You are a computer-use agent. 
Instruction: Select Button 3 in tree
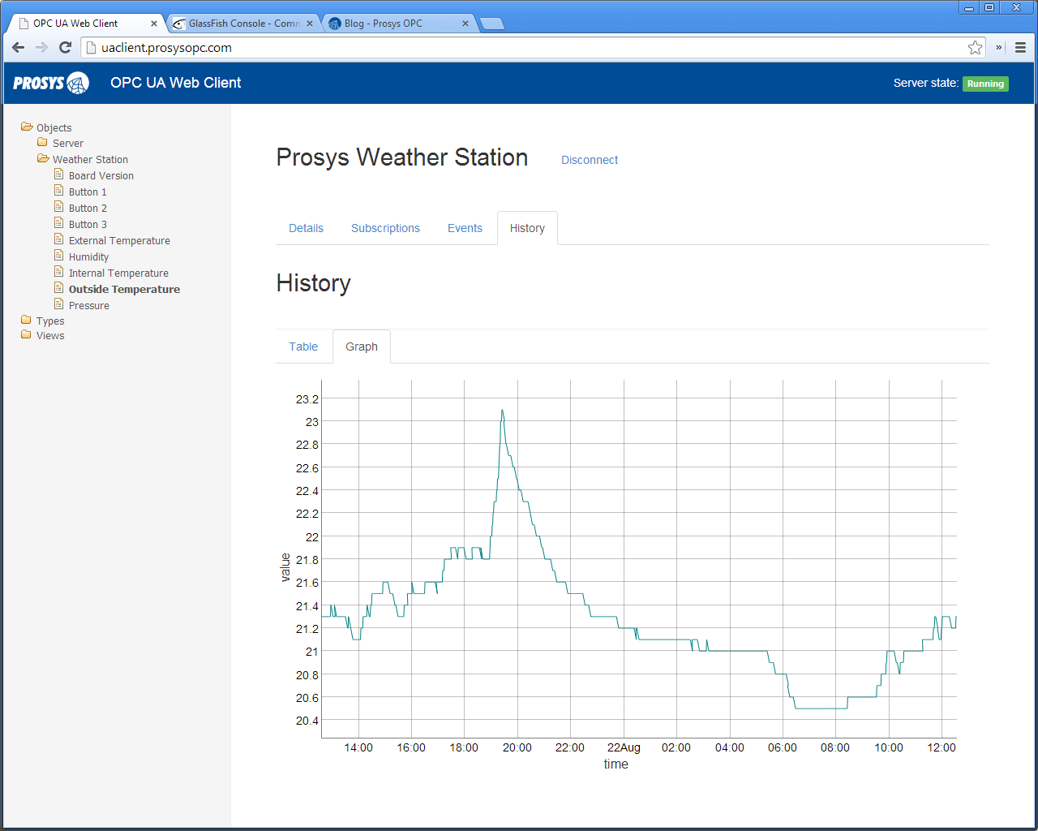point(88,224)
